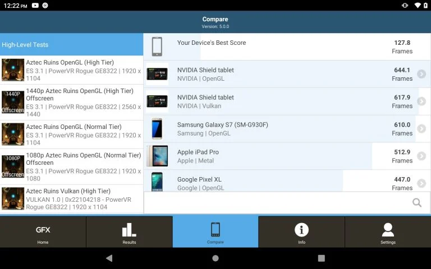Tap the battery status icon
This screenshot has height=269, width=431.
point(425,5)
